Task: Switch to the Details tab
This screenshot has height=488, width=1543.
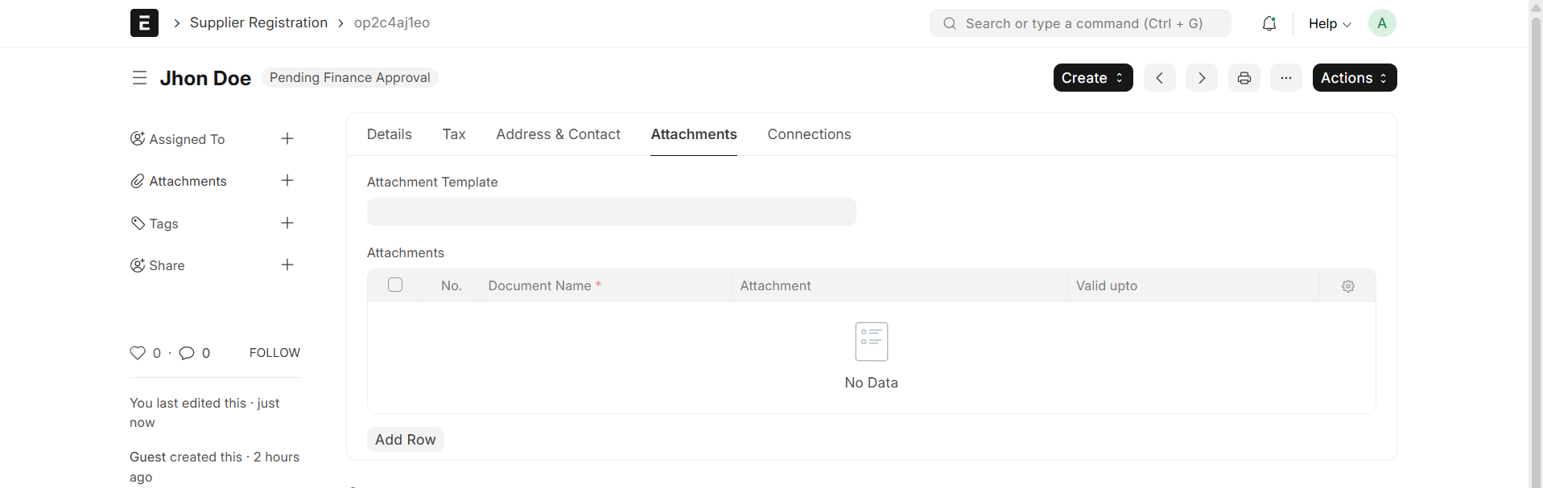Action: 390,134
